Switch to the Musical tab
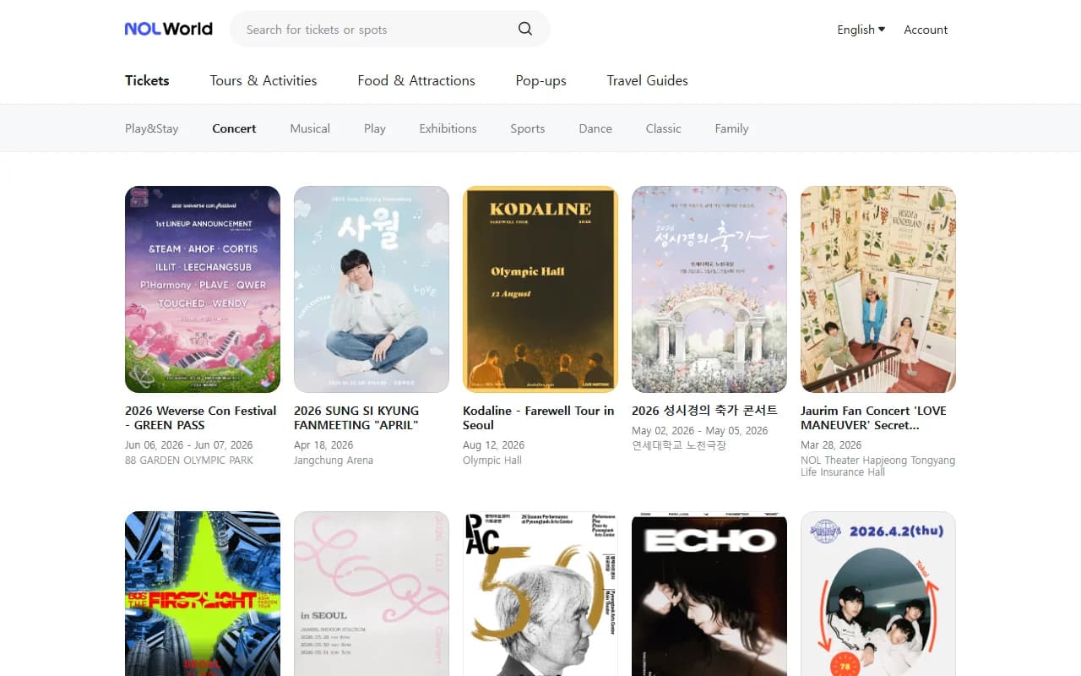Image resolution: width=1081 pixels, height=676 pixels. click(310, 128)
